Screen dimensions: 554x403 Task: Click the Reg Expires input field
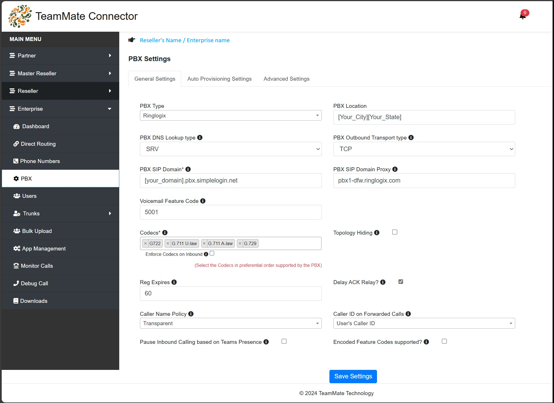tap(231, 293)
